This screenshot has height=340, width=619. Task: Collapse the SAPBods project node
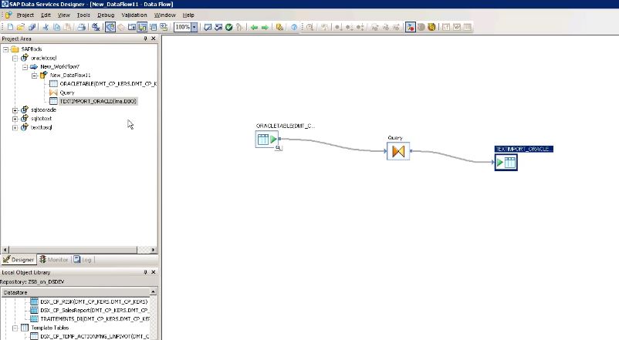tap(6, 49)
